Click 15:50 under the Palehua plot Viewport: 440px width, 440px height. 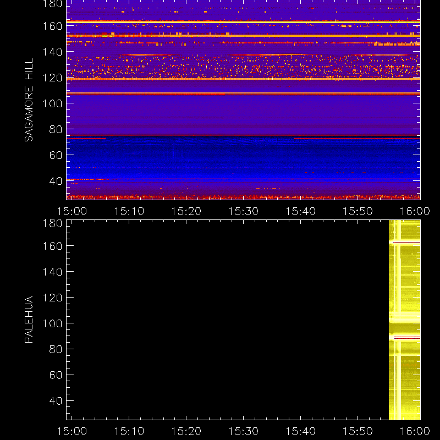click(x=358, y=431)
